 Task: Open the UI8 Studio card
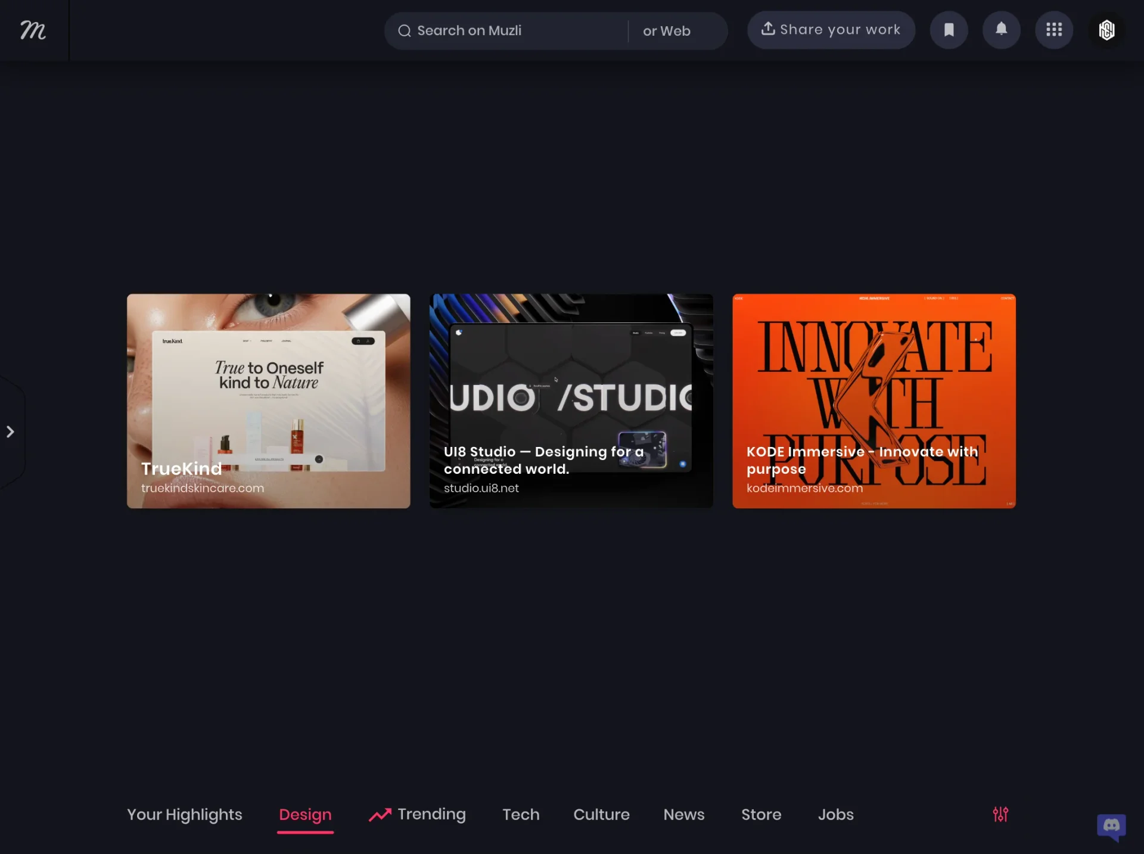point(571,400)
